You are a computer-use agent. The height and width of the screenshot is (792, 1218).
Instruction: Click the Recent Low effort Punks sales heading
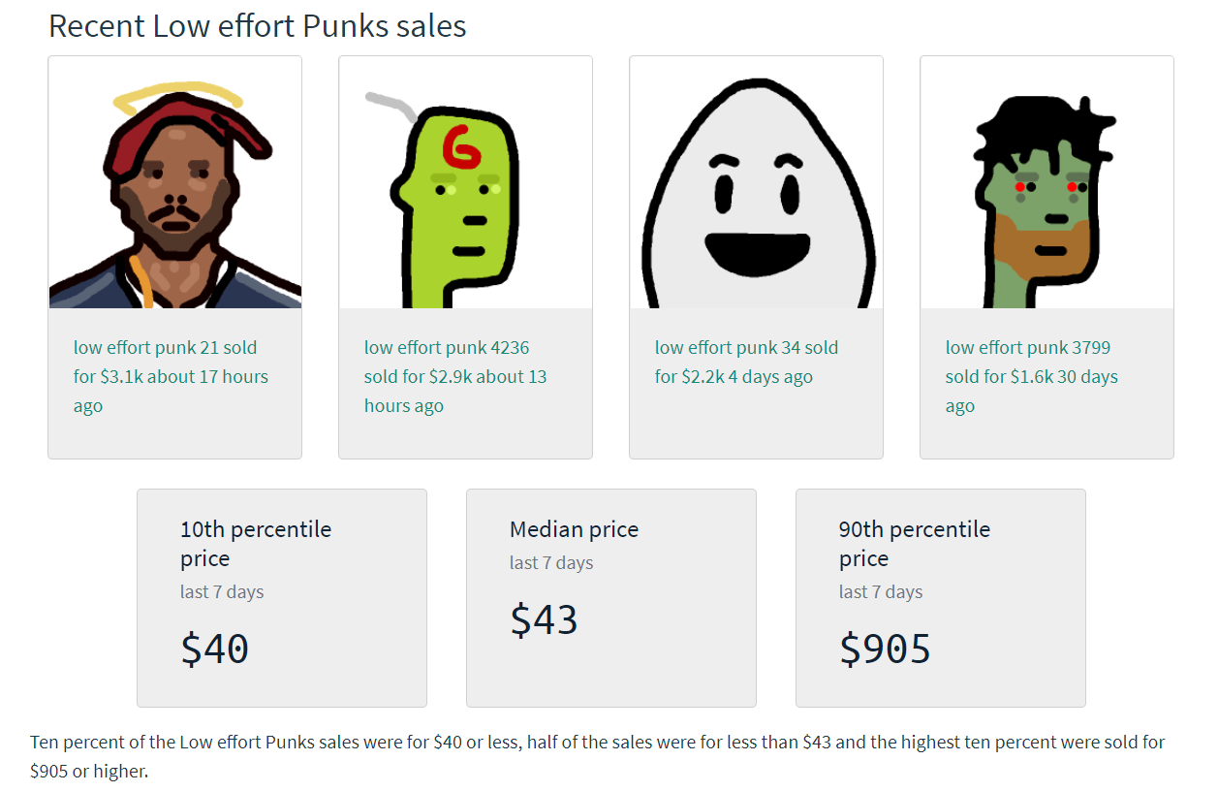coord(258,26)
